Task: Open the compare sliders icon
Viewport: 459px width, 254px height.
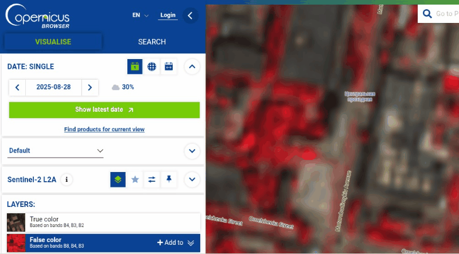Action: (x=151, y=179)
